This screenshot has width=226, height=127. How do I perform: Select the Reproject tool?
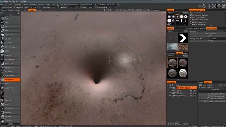[x=10, y=100]
